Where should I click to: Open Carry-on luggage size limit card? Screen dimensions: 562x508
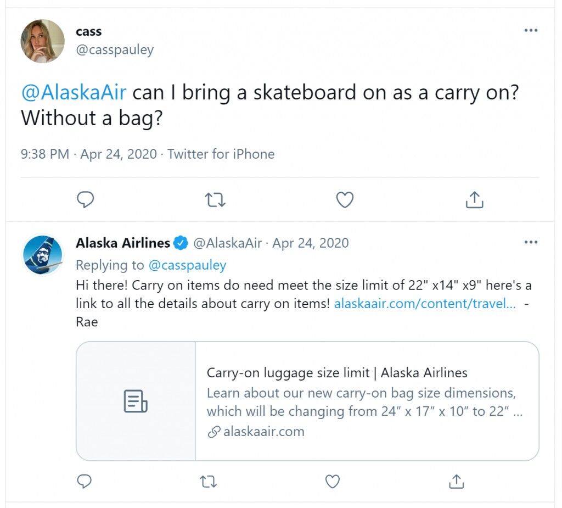pos(307,401)
